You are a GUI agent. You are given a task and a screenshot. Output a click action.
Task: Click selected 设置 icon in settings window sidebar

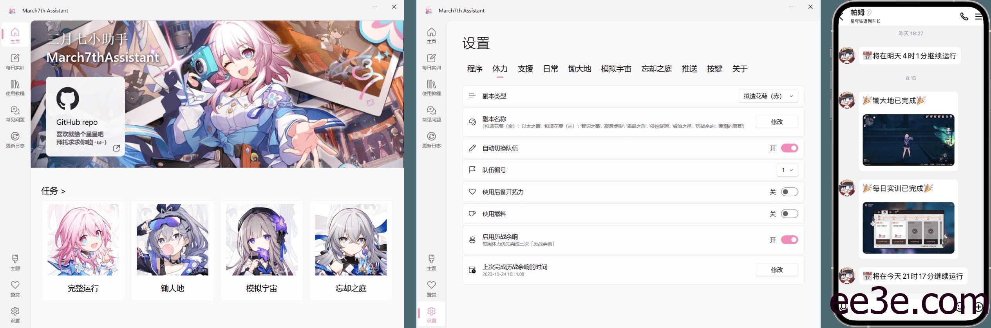[x=431, y=314]
